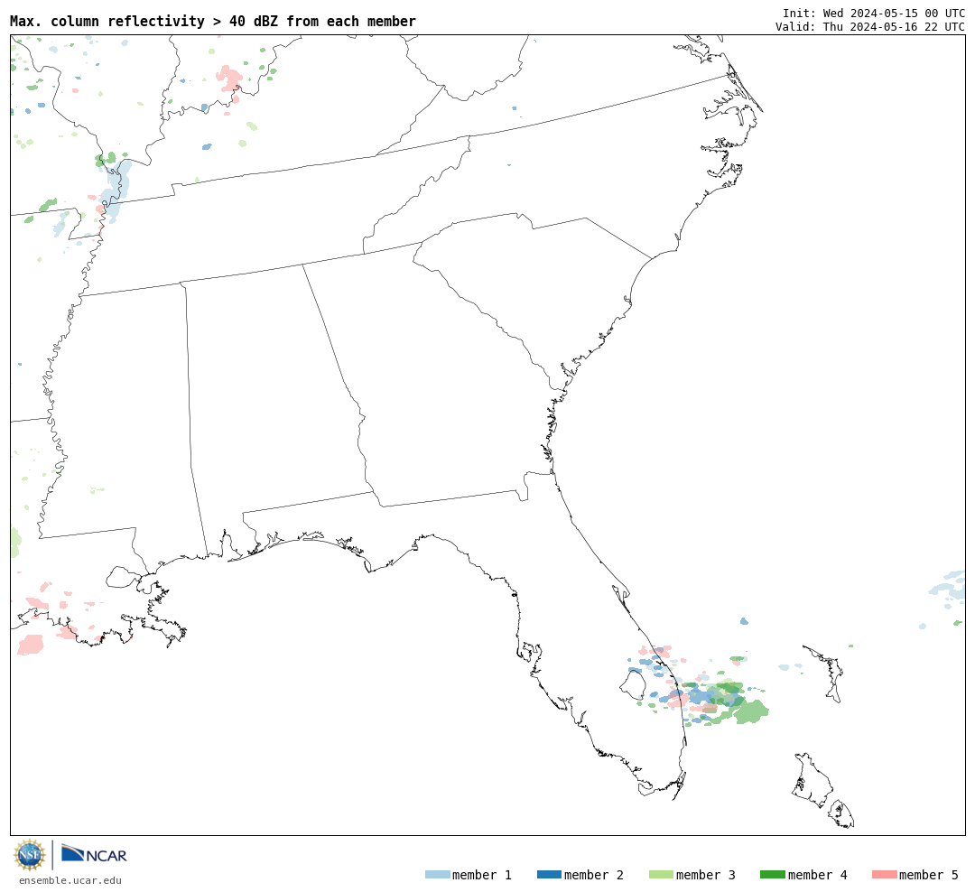Click the 'member 5' legend label
The image size is (975, 892).
[x=929, y=875]
